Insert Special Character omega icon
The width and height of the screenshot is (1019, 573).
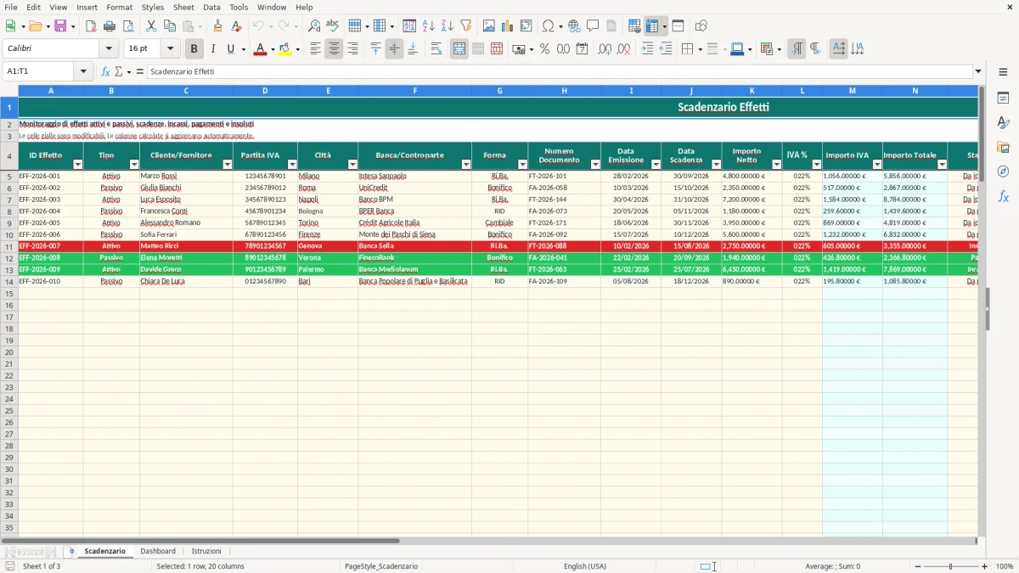548,26
